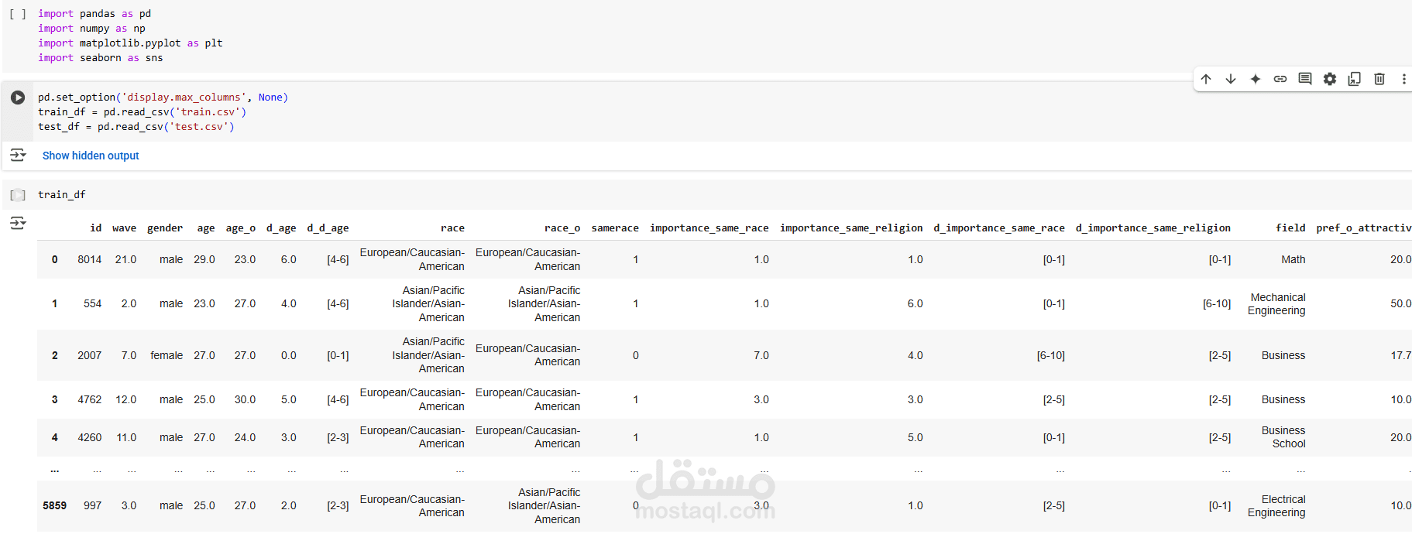Click the 'Mechanical Engineering' field cell
The height and width of the screenshot is (534, 1412).
click(1276, 303)
